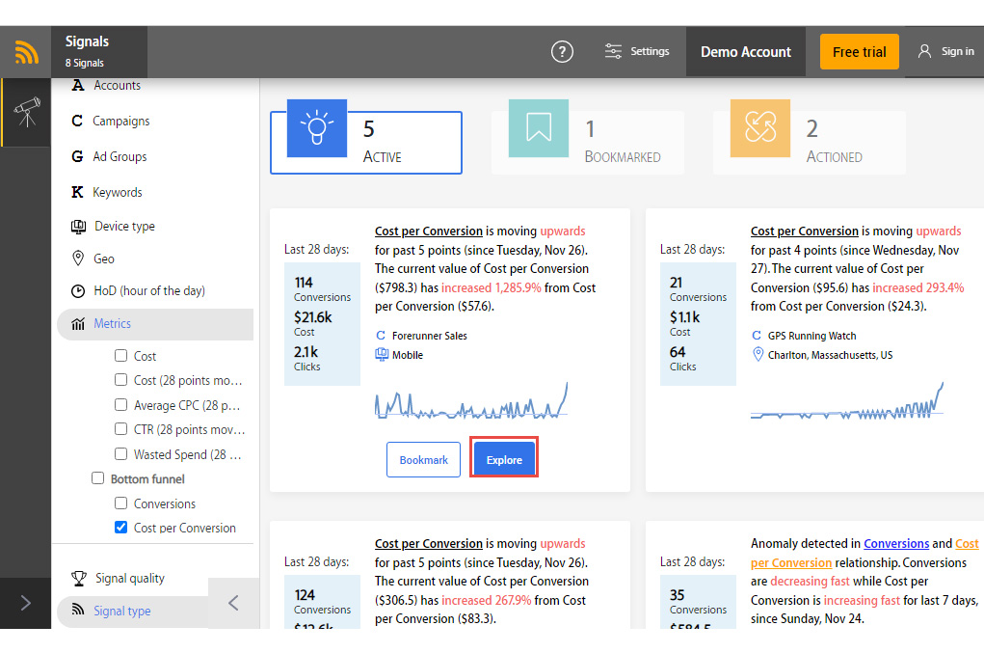Collapse the filter panel with left chevron
Viewport: 984px width, 653px height.
coord(233,603)
